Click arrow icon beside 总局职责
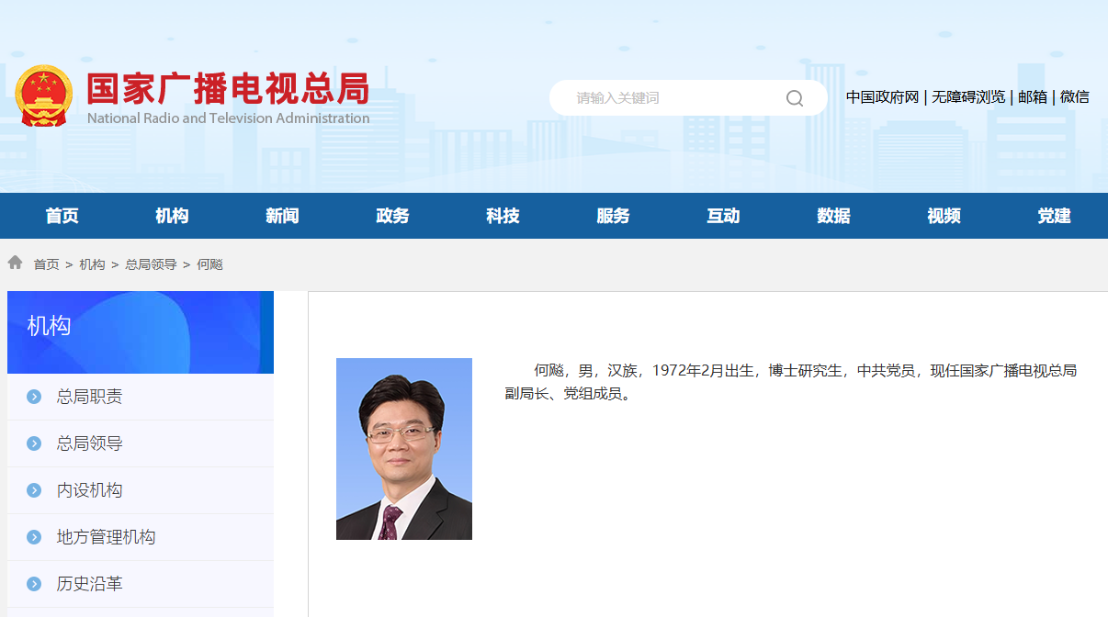 coord(34,397)
